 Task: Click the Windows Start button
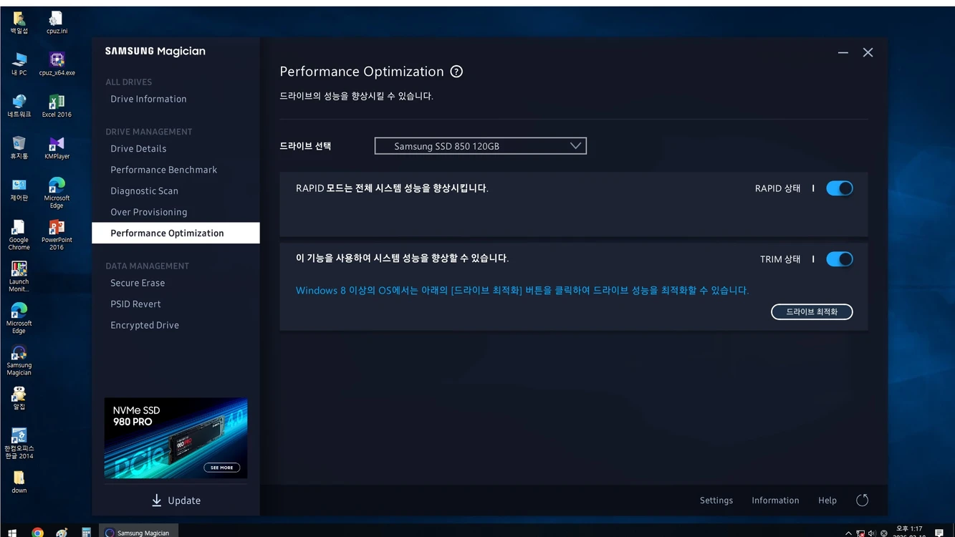(11, 533)
